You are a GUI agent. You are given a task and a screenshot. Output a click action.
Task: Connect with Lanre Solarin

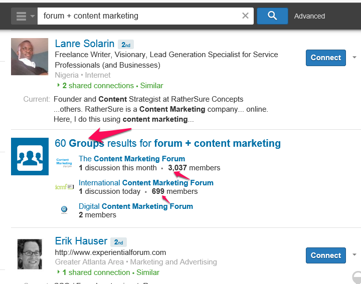(x=325, y=58)
